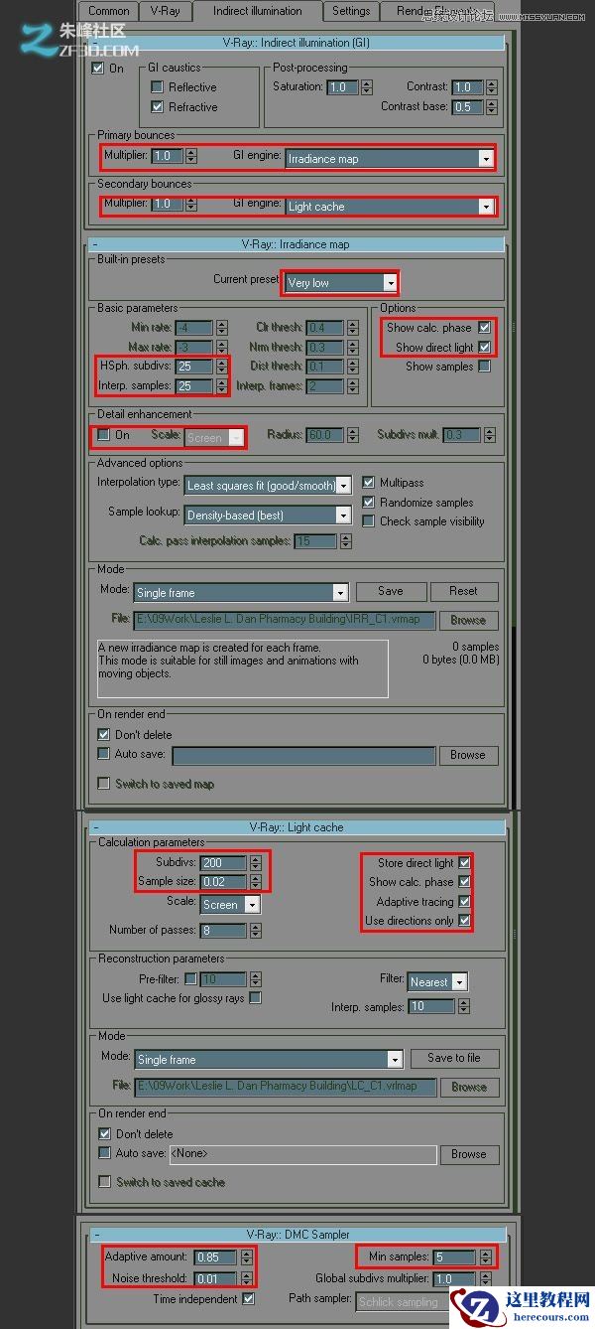Toggle the GI On checkbox
Screen dimensions: 595x1329
coord(97,69)
